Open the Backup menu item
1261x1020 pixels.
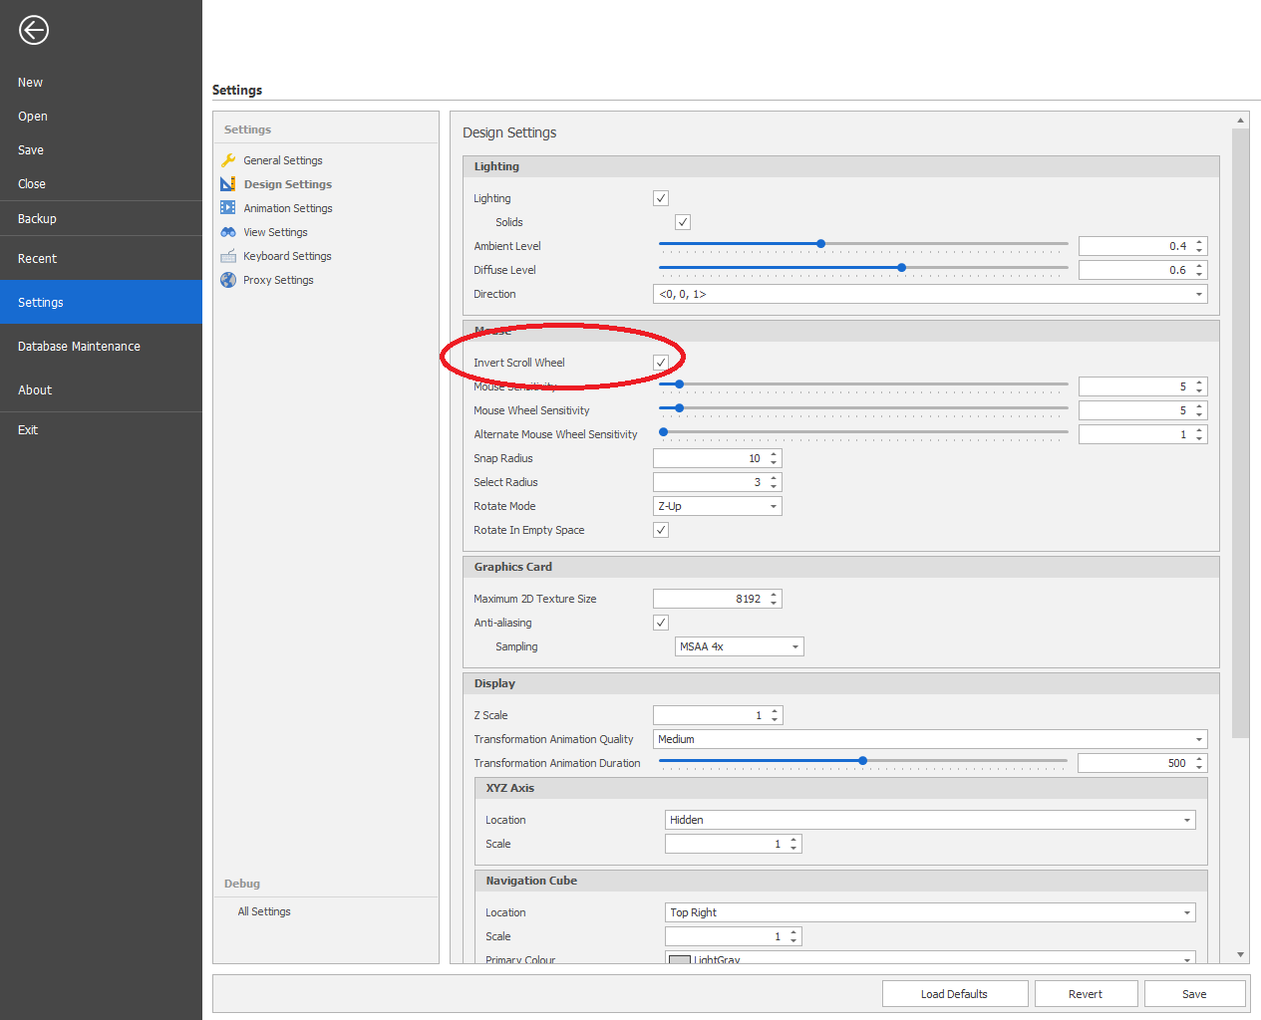click(x=37, y=219)
